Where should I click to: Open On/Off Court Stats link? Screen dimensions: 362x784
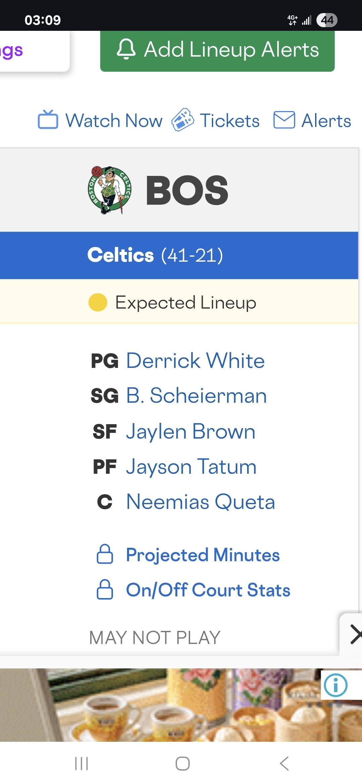click(x=208, y=590)
